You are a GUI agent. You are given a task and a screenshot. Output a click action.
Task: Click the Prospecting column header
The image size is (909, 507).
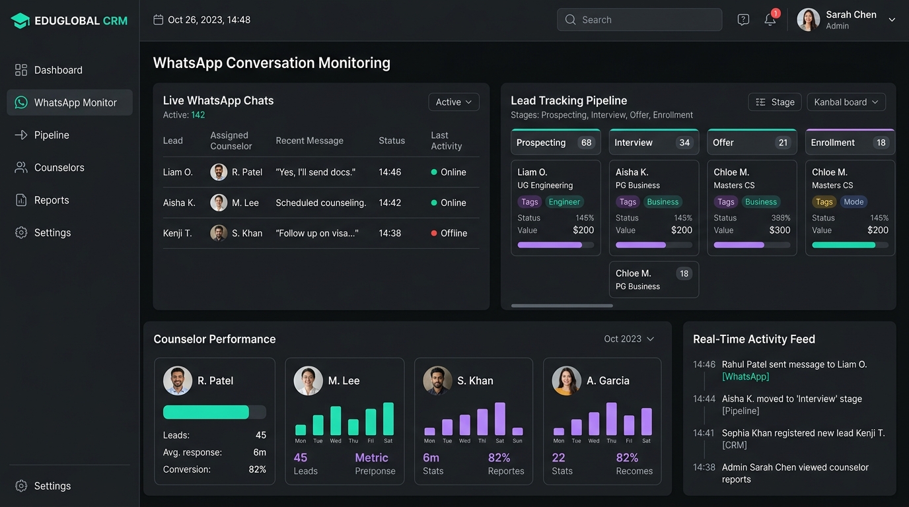coord(556,142)
